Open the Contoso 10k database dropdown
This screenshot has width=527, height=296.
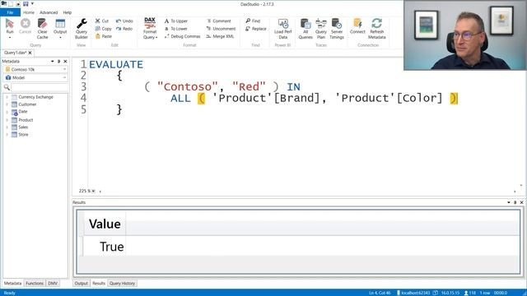35,69
